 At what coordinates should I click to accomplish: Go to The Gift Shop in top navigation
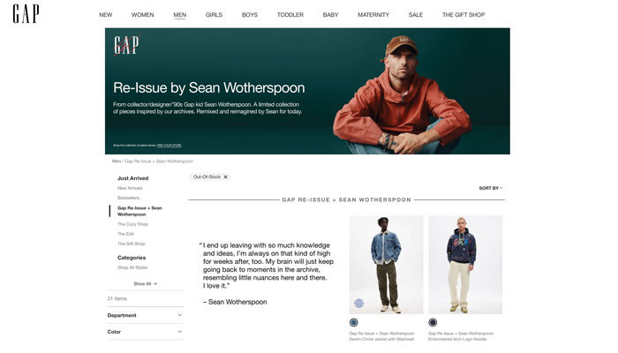[463, 15]
